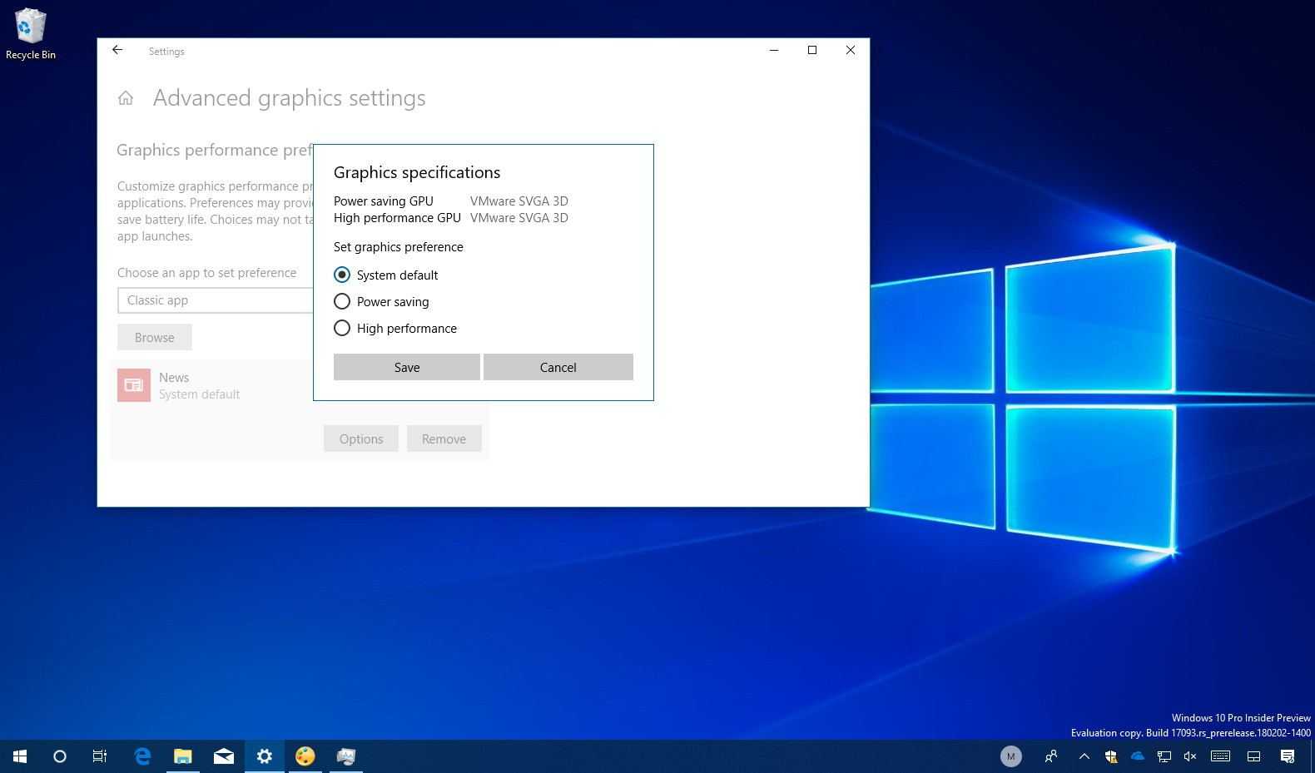Go back using the Settings back arrow
The width and height of the screenshot is (1315, 773).
click(117, 51)
